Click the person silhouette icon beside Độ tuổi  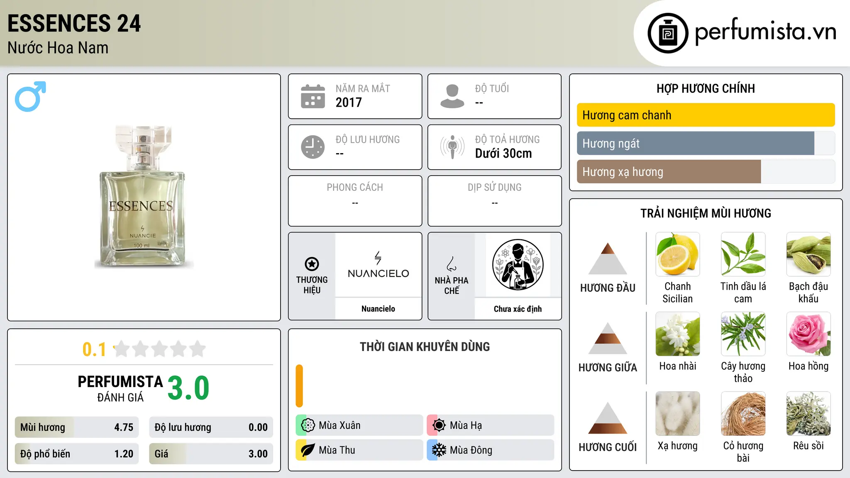[x=452, y=96]
